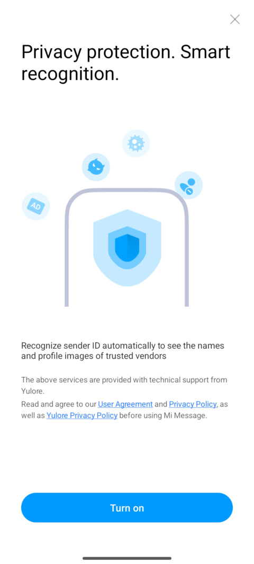Open the Yulore Privacy Policy link
Screen dimensions: 254x564
click(82, 415)
